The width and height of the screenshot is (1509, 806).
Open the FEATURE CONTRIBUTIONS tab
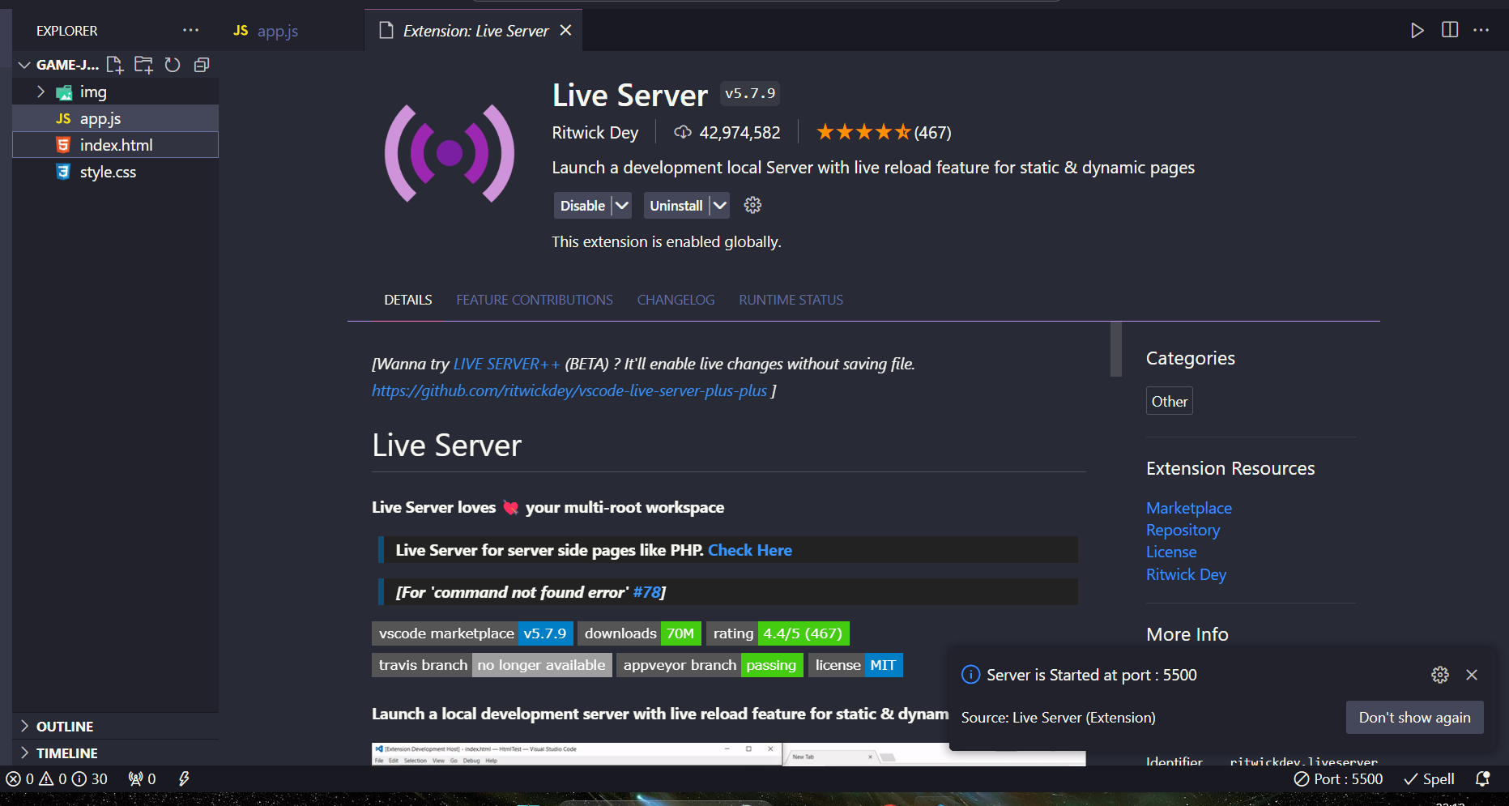click(x=535, y=300)
